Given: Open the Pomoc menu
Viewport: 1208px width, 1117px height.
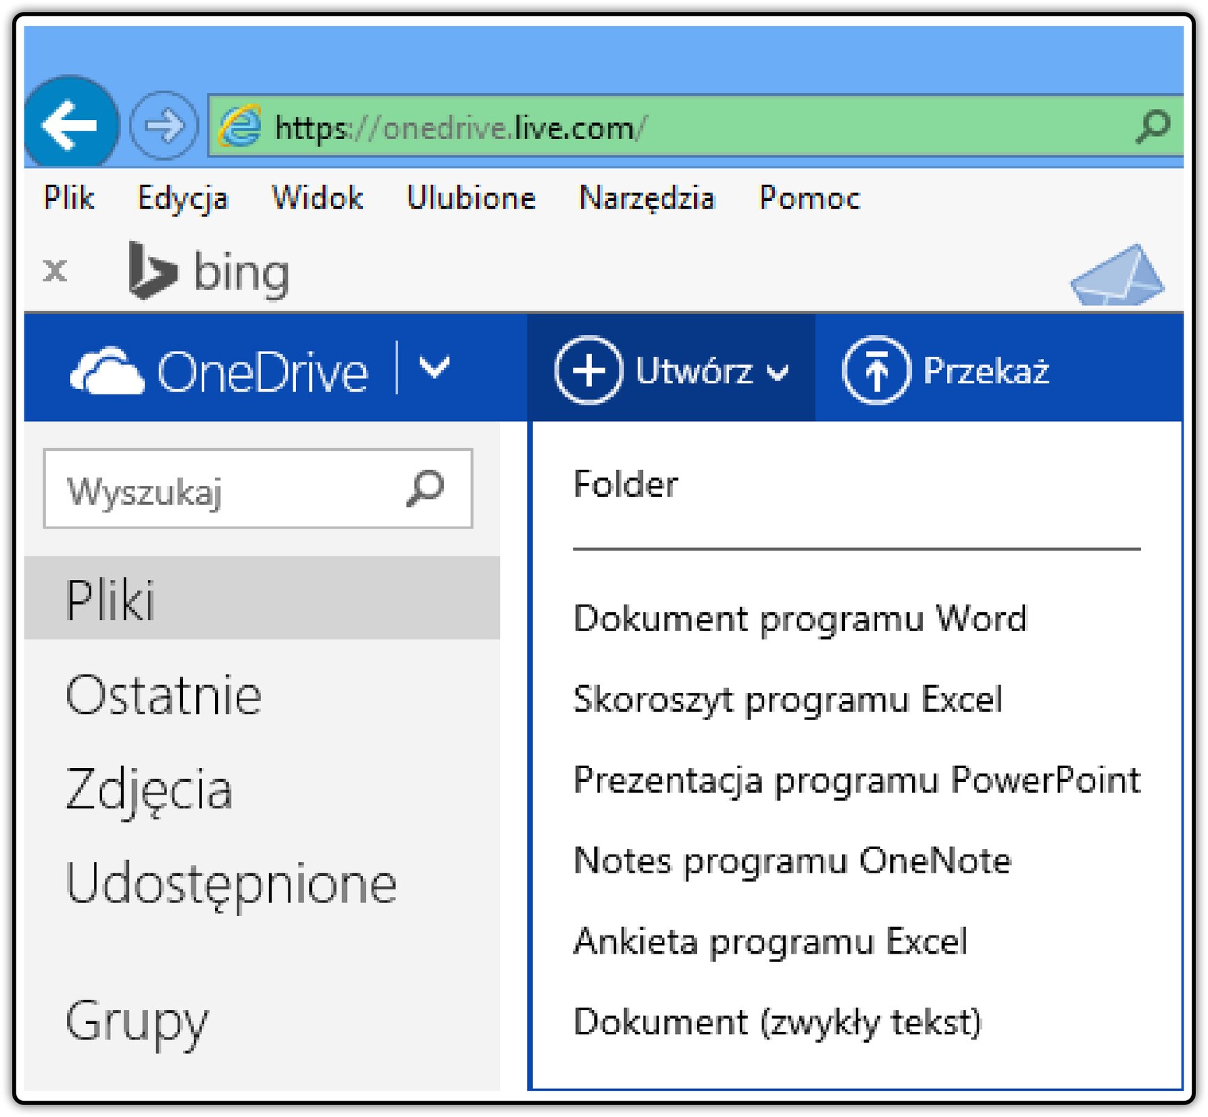Looking at the screenshot, I should click(x=810, y=198).
